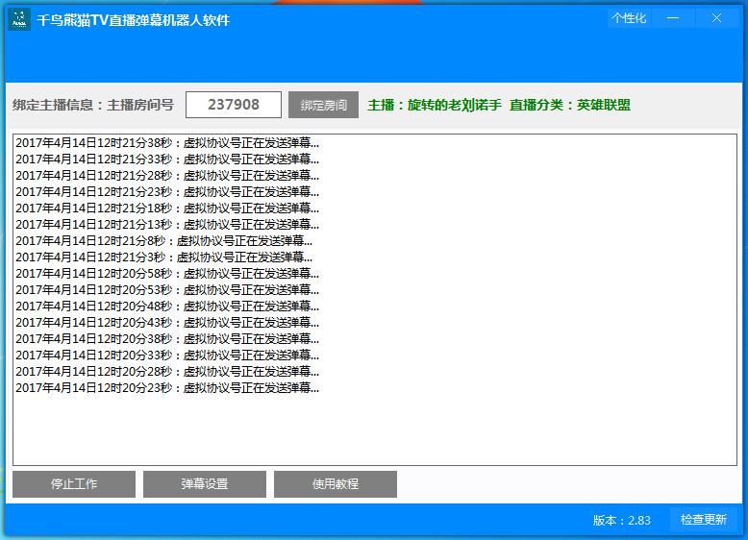Select the log entry at 12时20分43秒
The height and width of the screenshot is (540, 748).
(x=167, y=323)
